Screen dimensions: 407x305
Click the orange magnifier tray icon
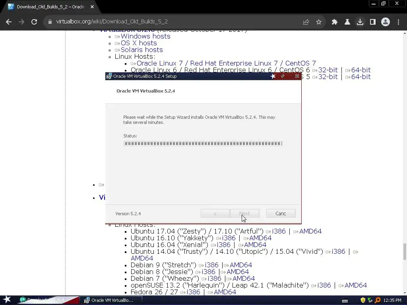tap(378, 300)
